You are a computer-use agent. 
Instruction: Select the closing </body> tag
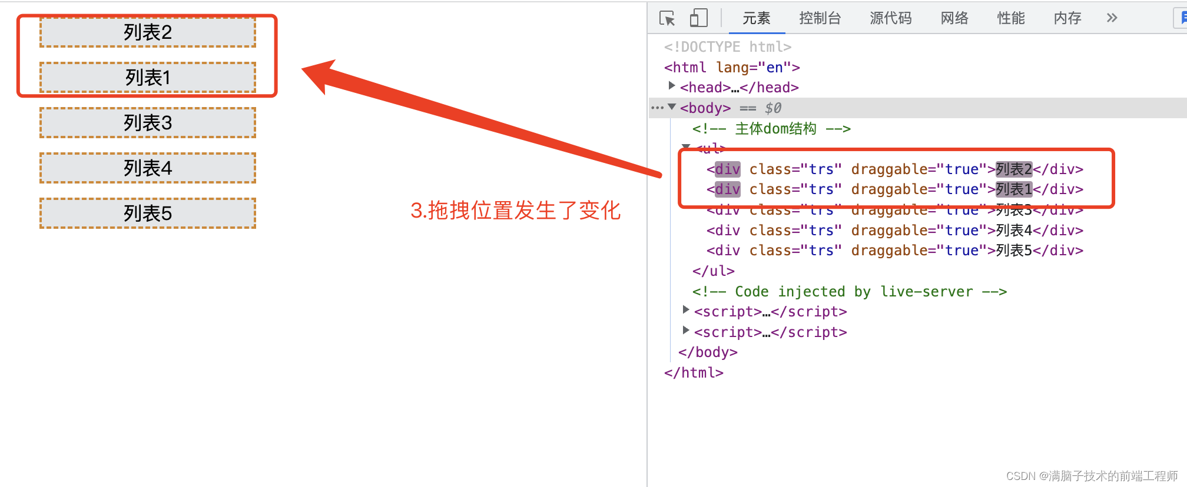pyautogui.click(x=708, y=352)
